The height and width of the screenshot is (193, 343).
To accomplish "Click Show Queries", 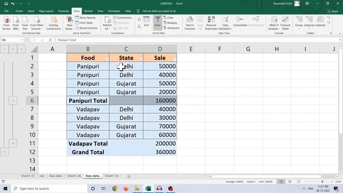I will (x=86, y=18).
